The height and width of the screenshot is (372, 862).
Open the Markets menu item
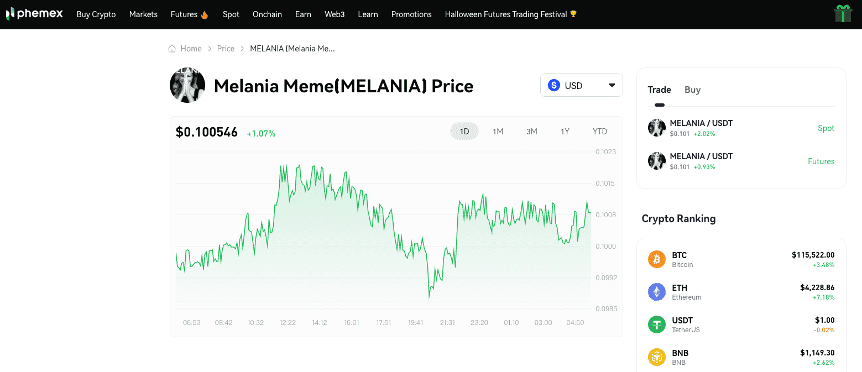(x=143, y=14)
